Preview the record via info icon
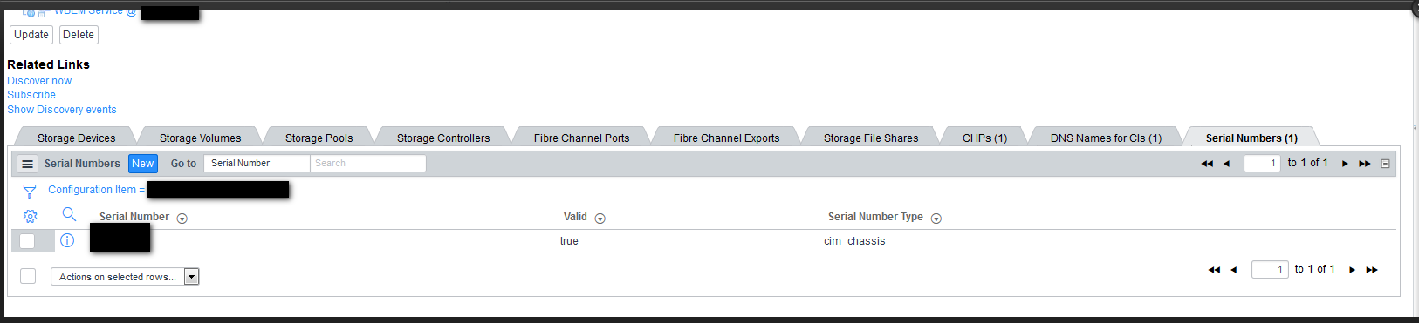Image resolution: width=1419 pixels, height=323 pixels. pyautogui.click(x=67, y=240)
